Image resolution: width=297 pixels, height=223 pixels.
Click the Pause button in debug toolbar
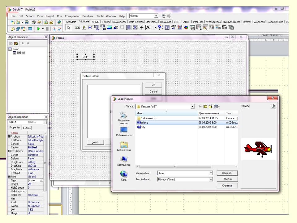tap(47, 28)
